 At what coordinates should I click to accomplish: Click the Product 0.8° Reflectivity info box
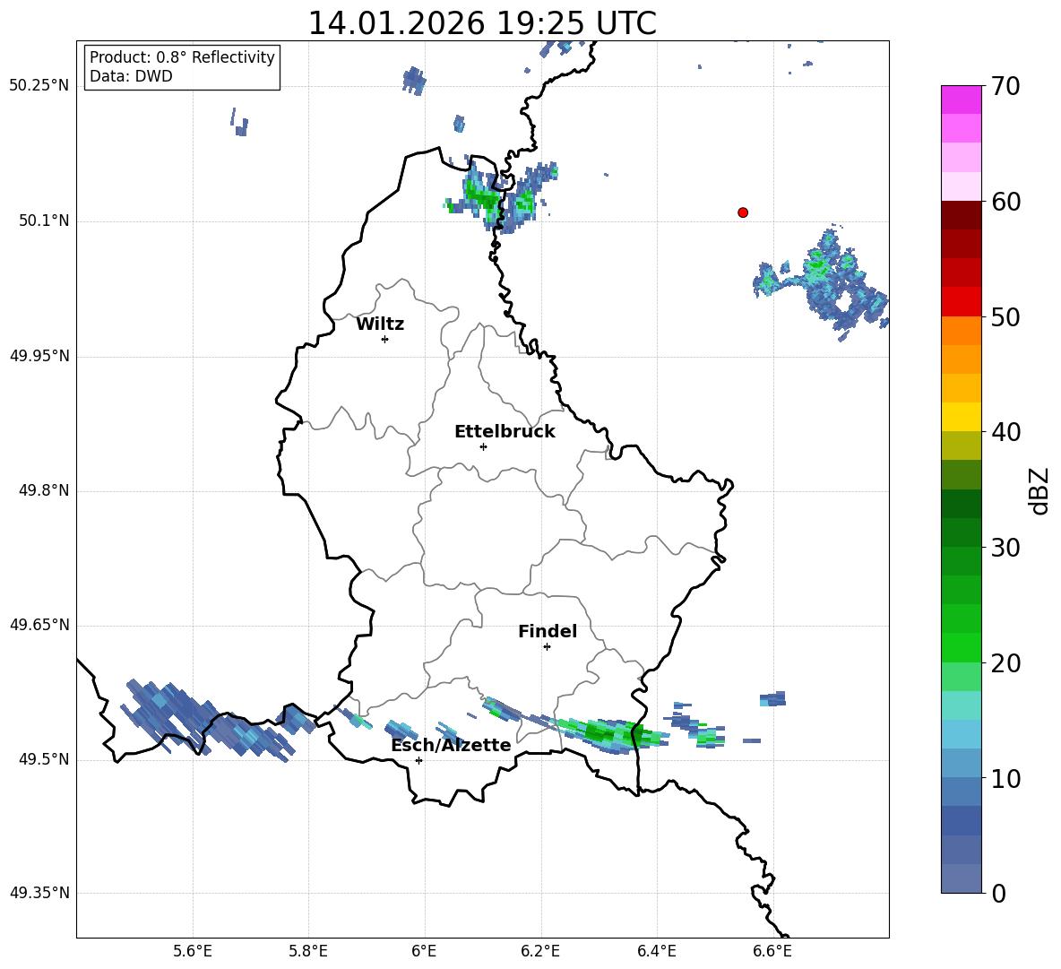[x=182, y=67]
